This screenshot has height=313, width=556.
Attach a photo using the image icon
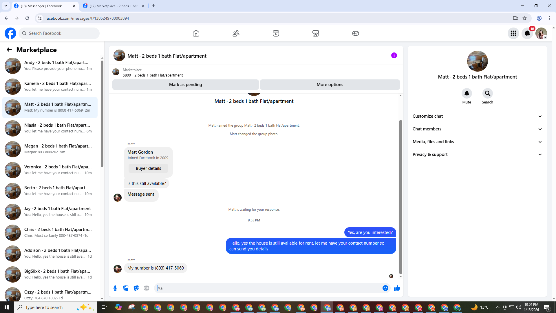[126, 288]
